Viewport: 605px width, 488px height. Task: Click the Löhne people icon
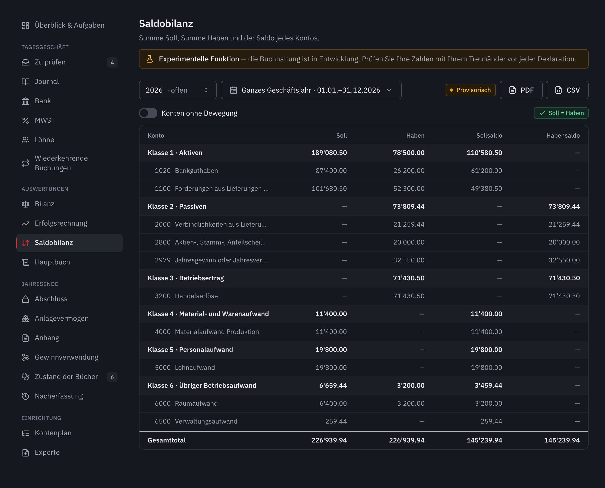[x=26, y=140]
